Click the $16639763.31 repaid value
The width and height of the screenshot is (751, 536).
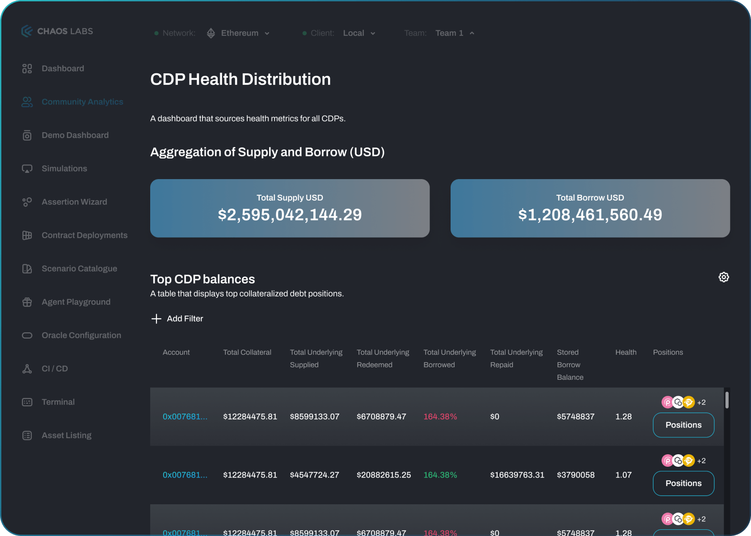[x=517, y=475]
